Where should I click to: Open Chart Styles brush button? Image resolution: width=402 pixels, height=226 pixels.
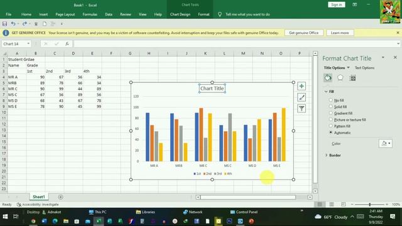[x=301, y=97]
